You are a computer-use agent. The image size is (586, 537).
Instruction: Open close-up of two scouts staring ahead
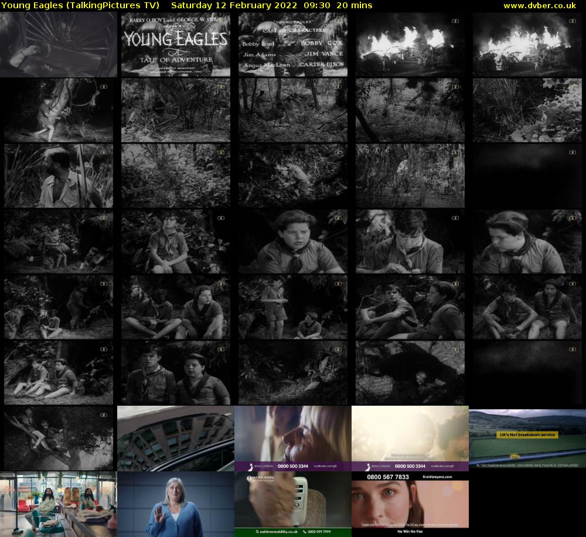click(x=176, y=373)
